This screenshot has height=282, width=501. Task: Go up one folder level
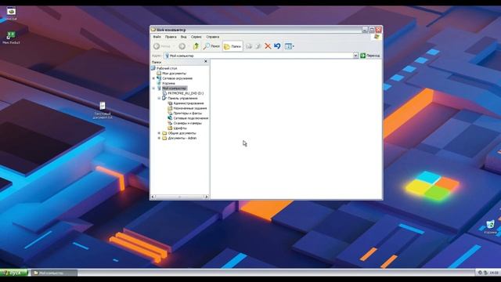click(x=196, y=46)
